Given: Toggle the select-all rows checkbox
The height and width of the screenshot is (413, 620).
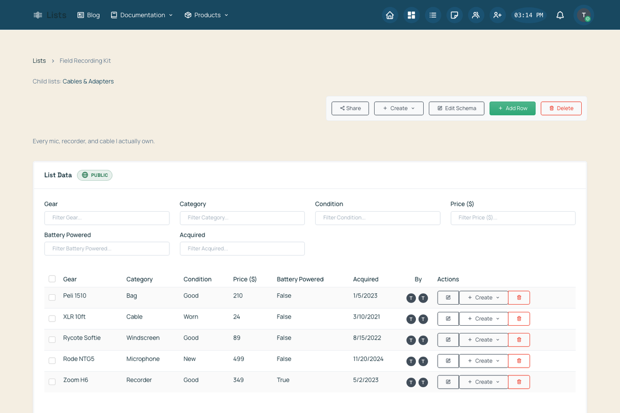Looking at the screenshot, I should (52, 279).
